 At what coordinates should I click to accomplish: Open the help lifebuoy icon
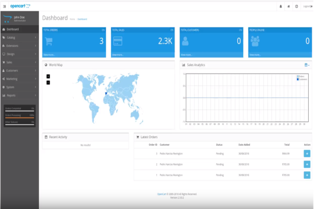[297, 6]
